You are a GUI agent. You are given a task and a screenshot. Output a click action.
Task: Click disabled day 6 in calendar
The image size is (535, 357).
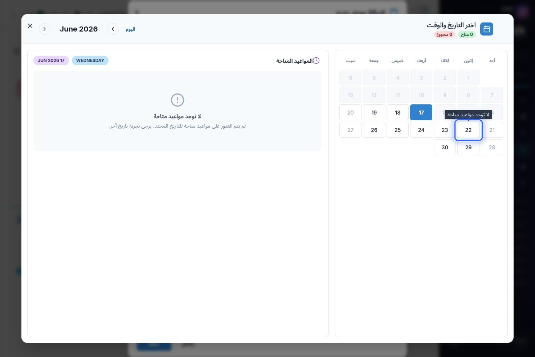point(350,78)
